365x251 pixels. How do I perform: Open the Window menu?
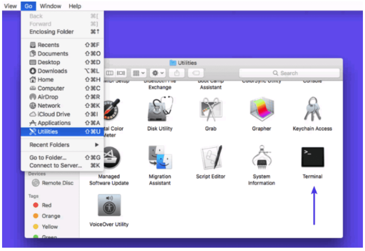pos(51,6)
